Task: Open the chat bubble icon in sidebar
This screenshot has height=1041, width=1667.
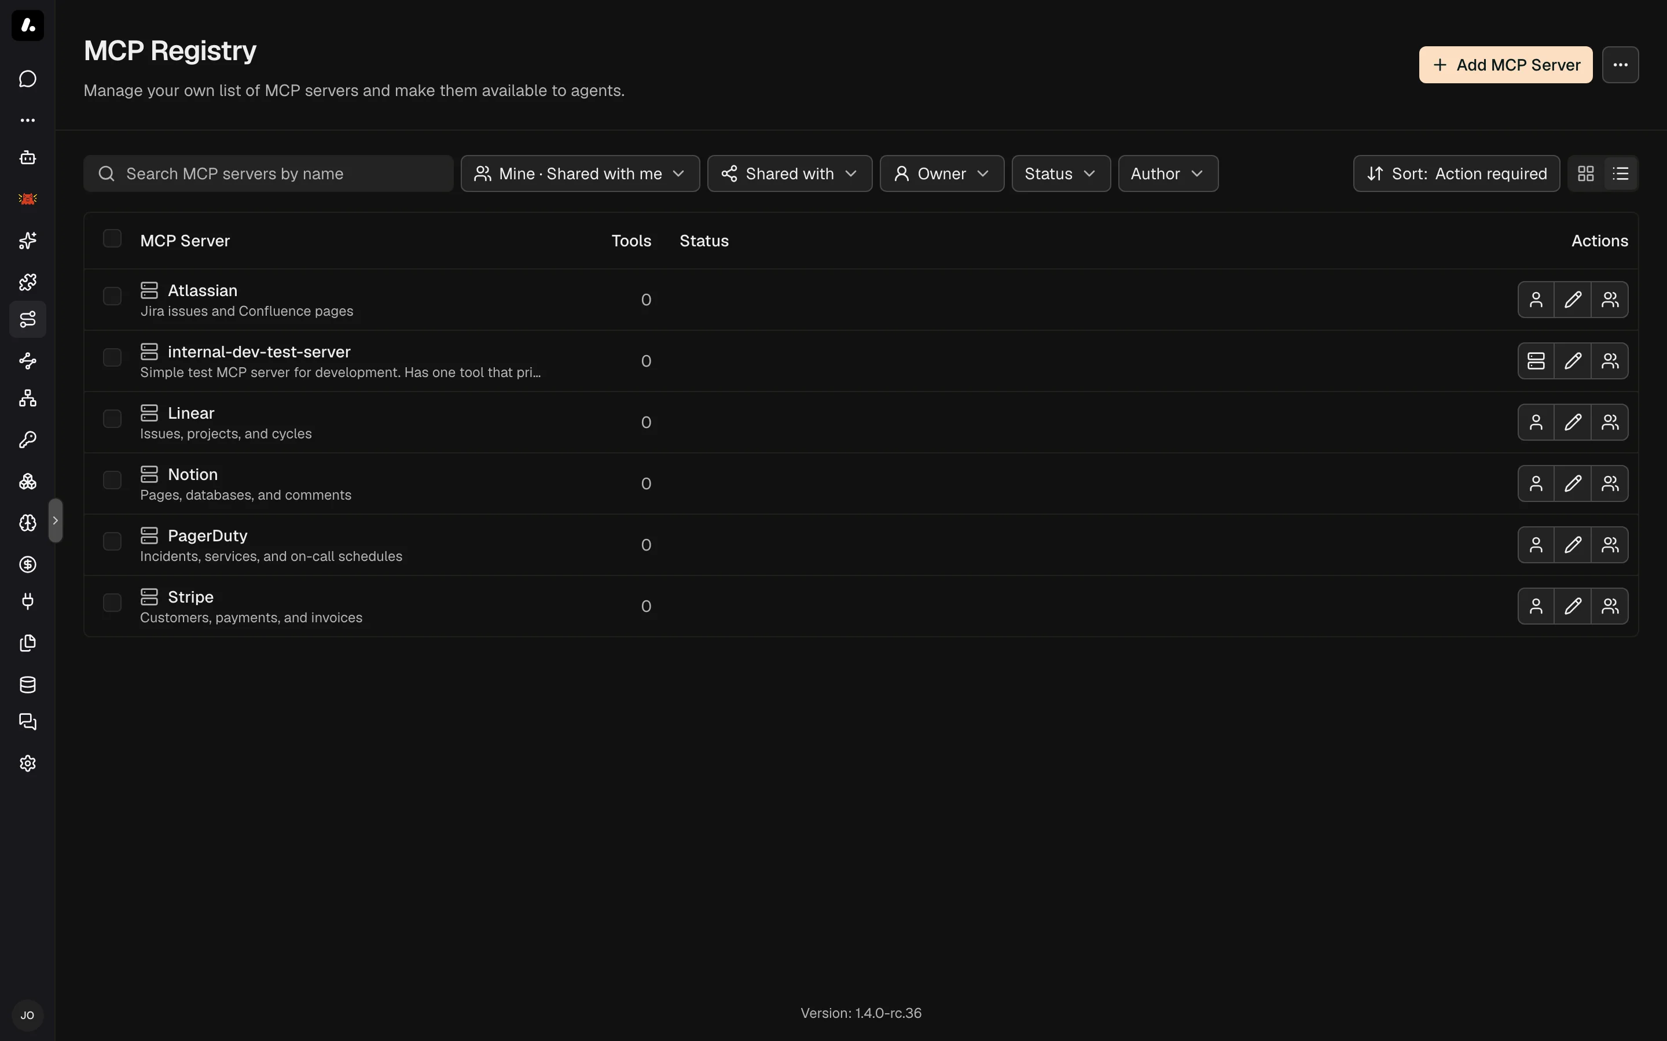Action: click(x=28, y=79)
